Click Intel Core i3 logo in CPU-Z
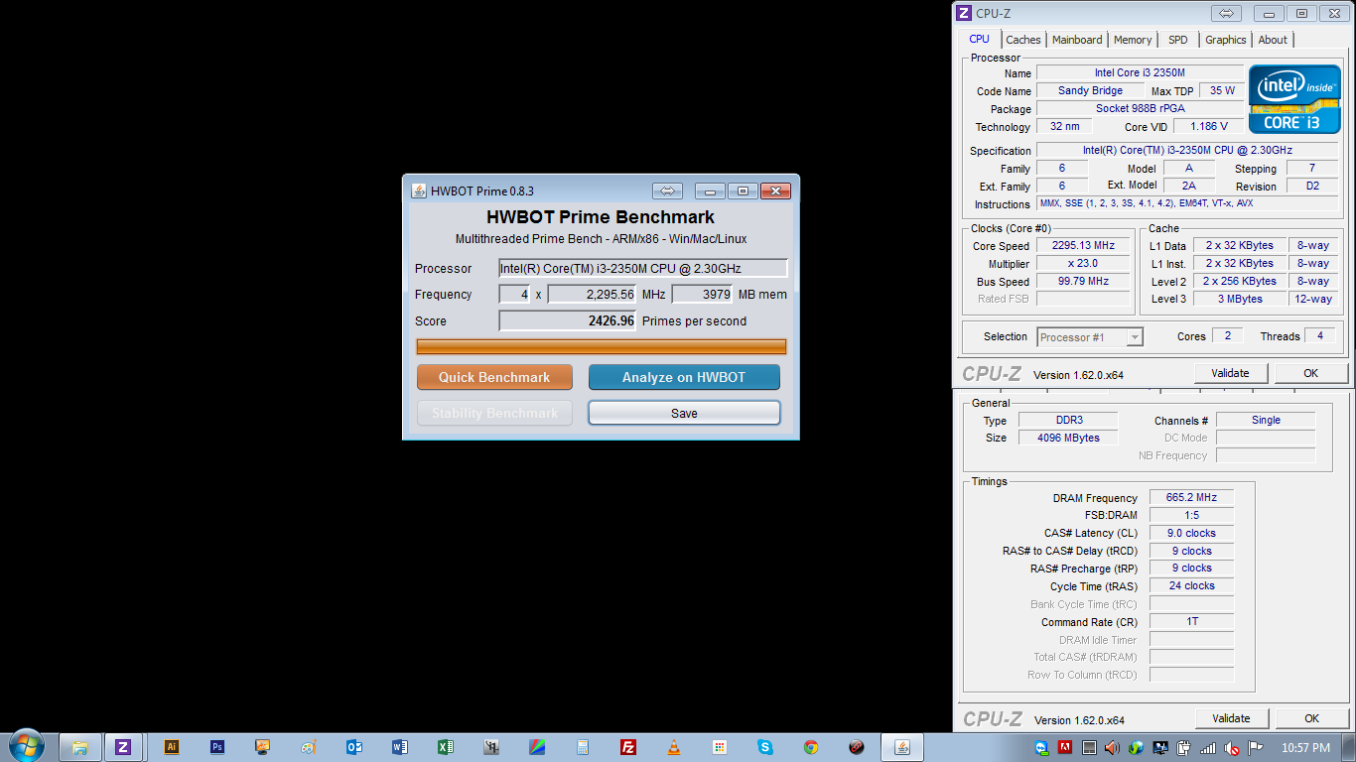 click(1294, 99)
